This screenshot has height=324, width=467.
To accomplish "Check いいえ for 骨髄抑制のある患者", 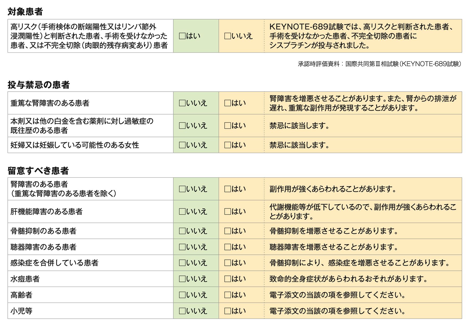I will [x=182, y=231].
